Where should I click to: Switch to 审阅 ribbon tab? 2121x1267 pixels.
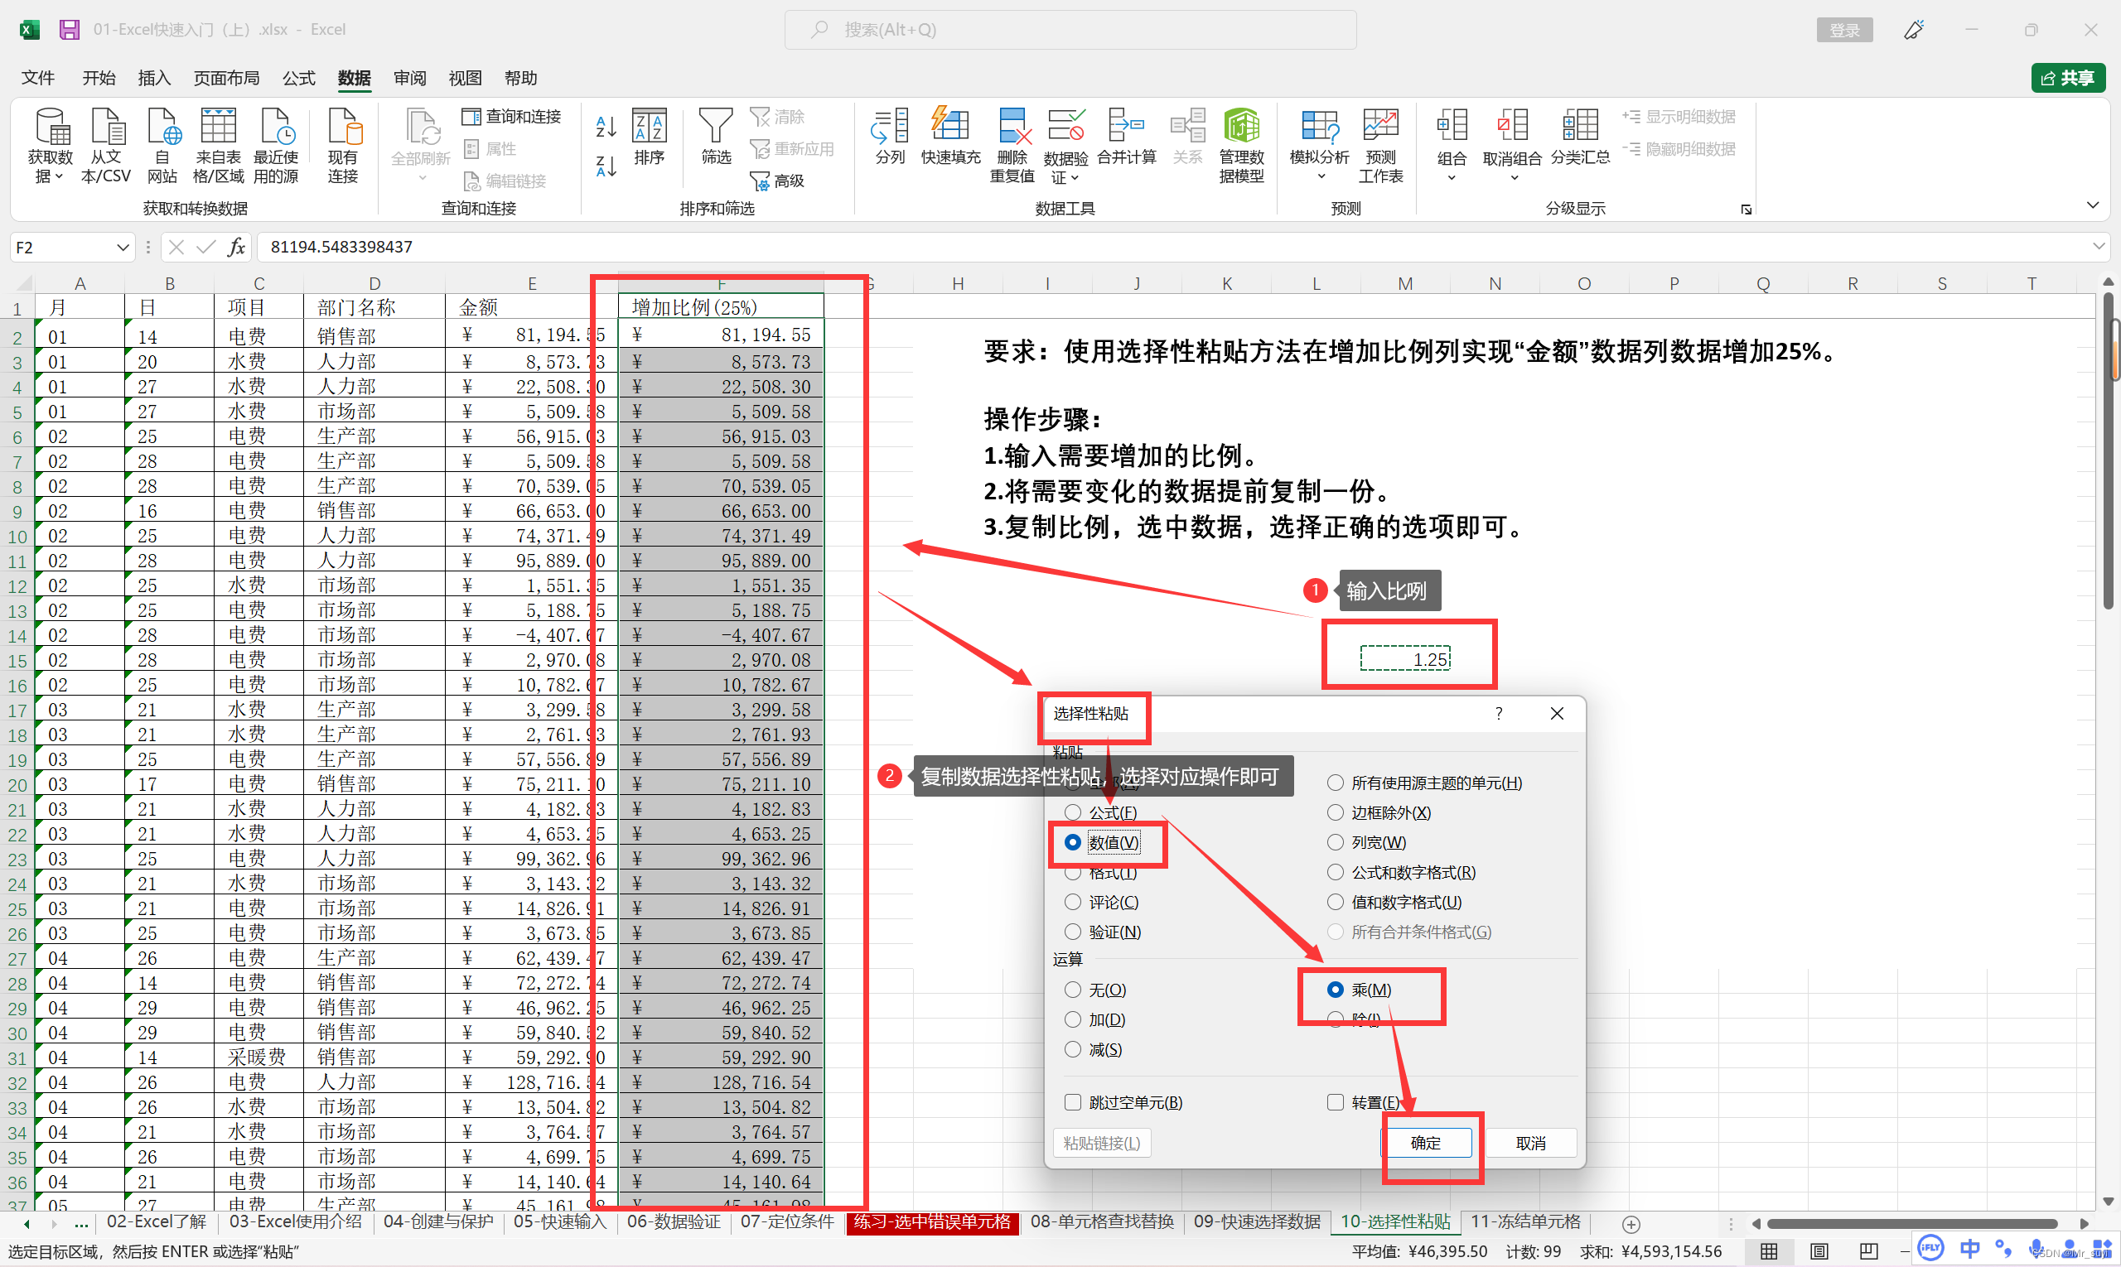click(x=410, y=78)
